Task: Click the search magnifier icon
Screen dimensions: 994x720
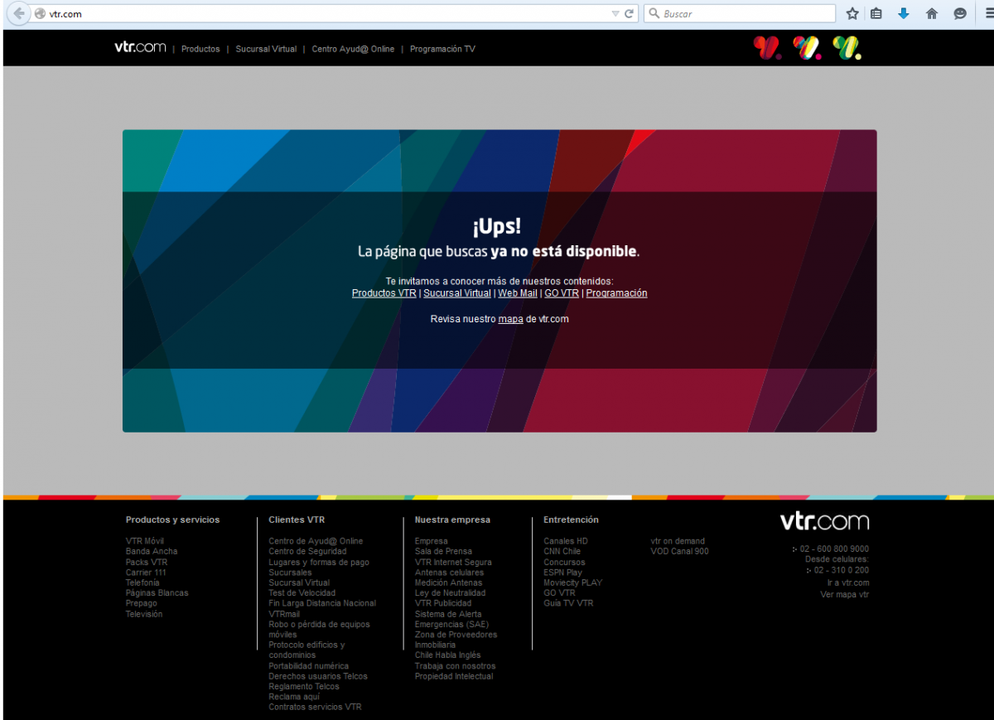Action: tap(654, 13)
